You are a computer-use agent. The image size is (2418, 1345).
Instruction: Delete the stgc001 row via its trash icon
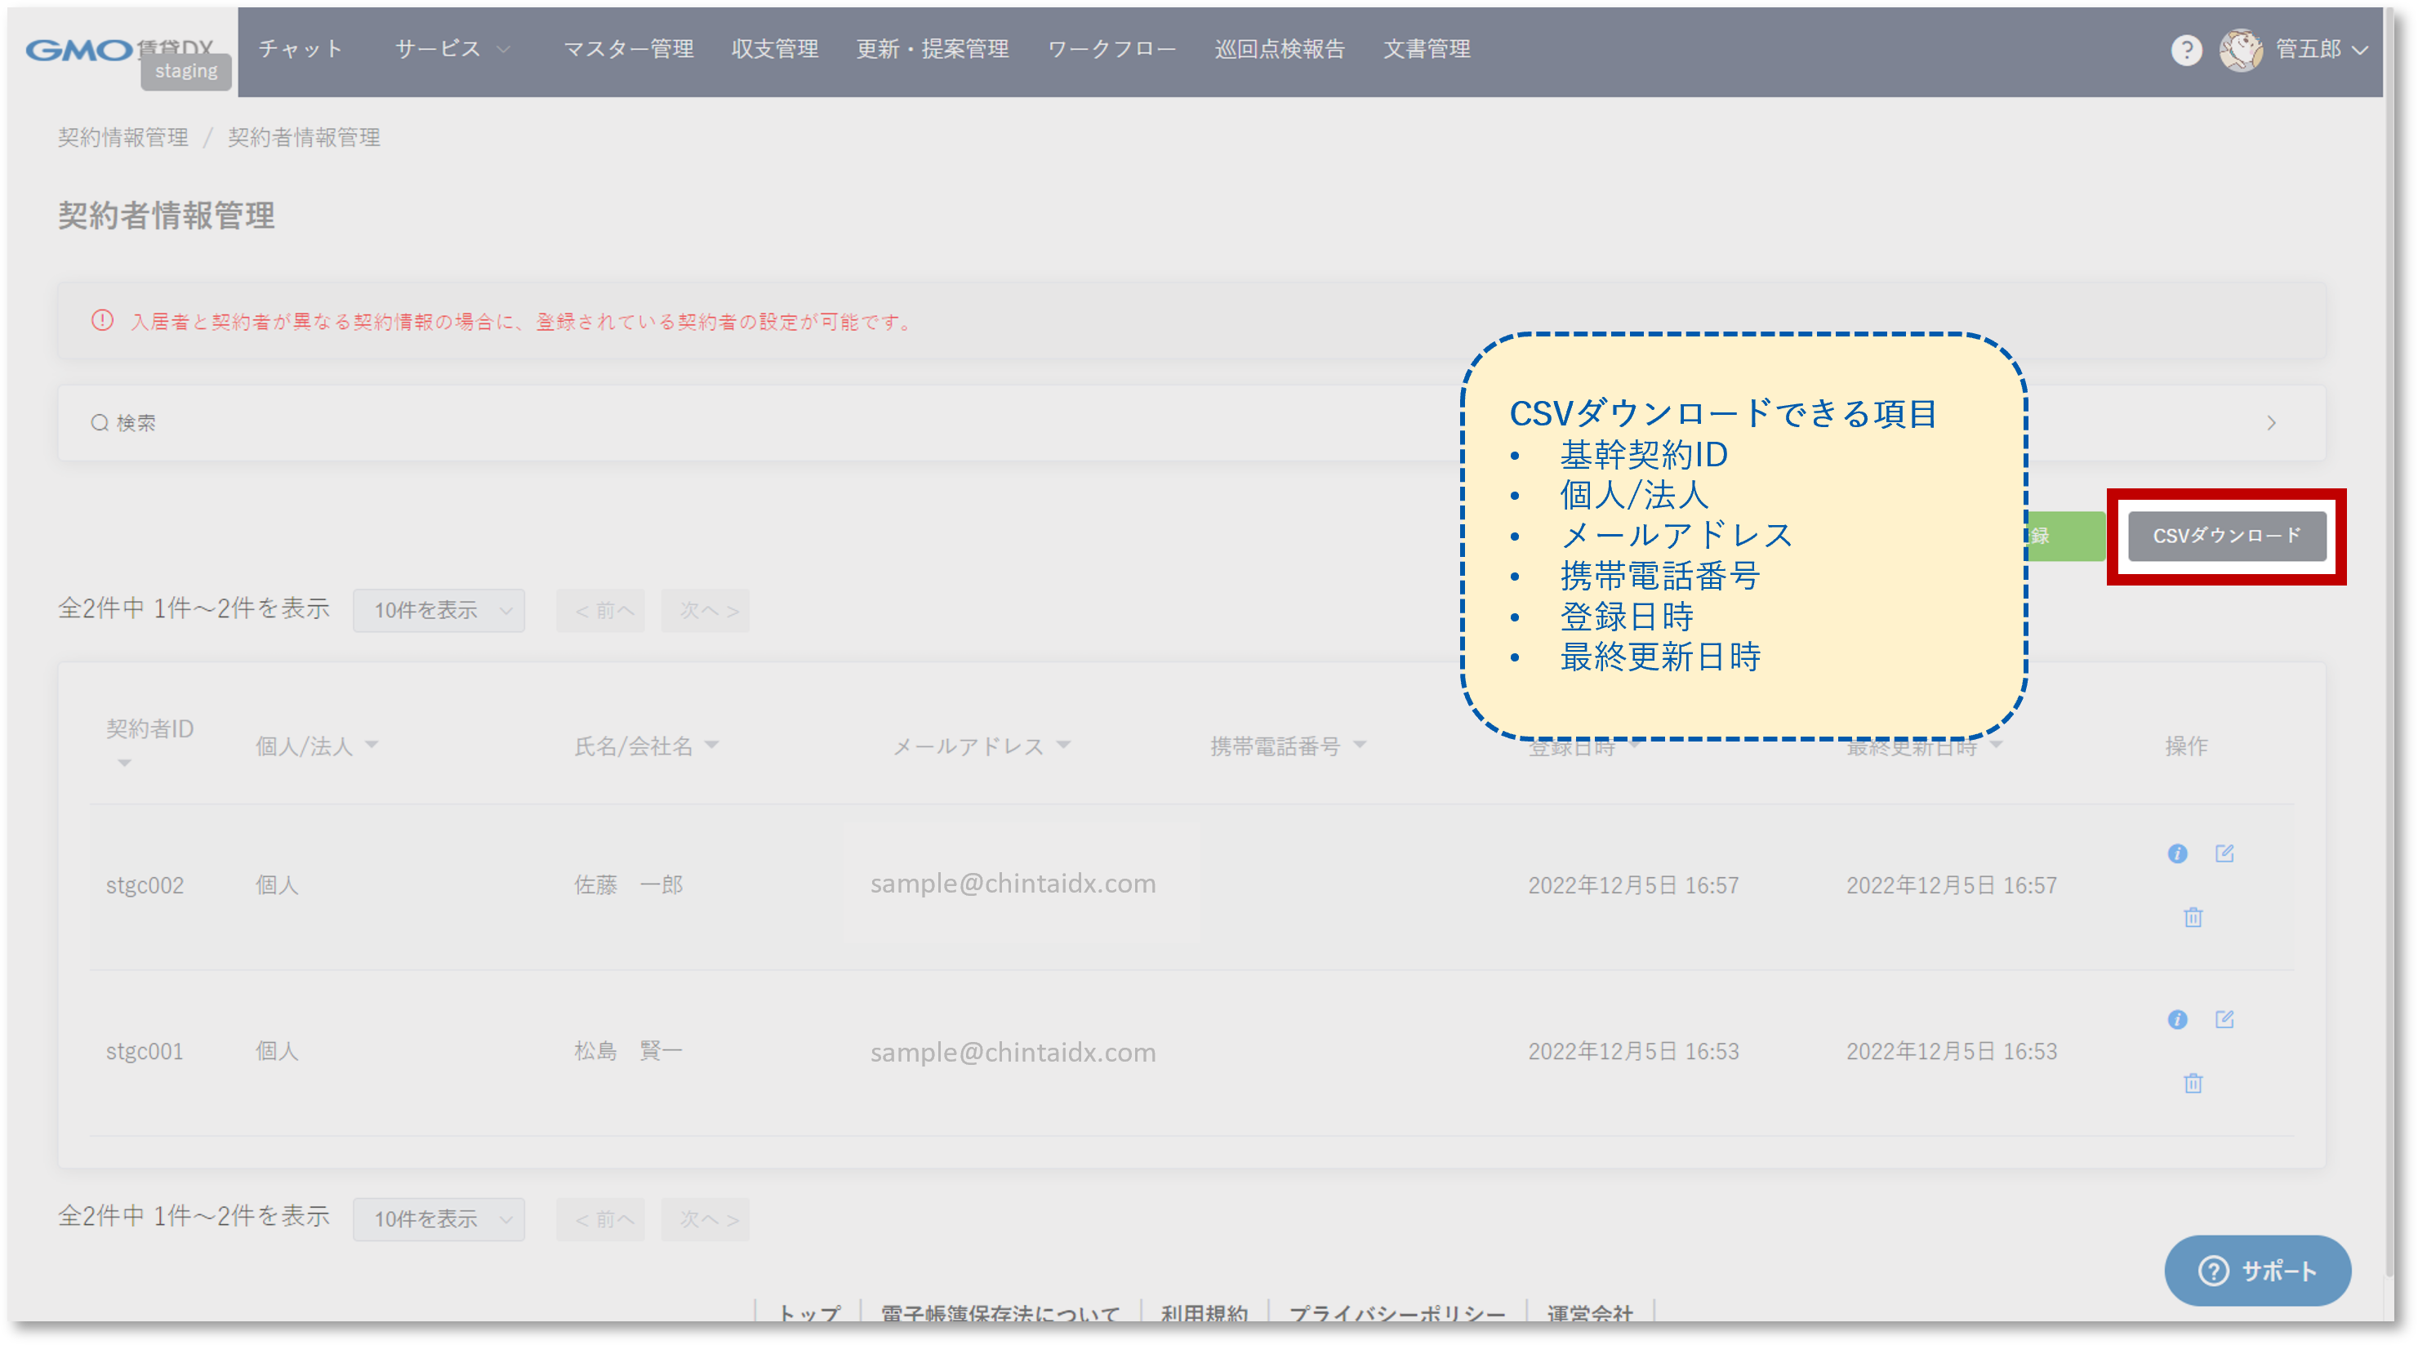pos(2193,1083)
